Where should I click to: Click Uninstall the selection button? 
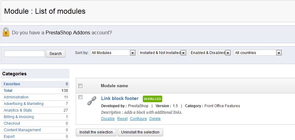click(140, 132)
